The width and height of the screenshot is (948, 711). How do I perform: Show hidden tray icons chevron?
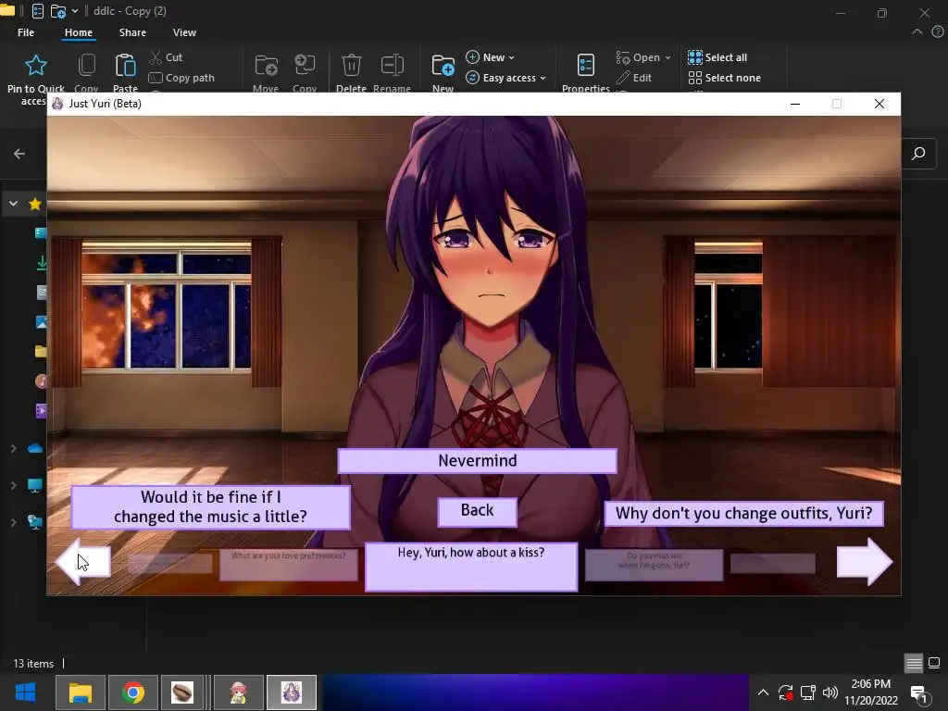(x=763, y=692)
